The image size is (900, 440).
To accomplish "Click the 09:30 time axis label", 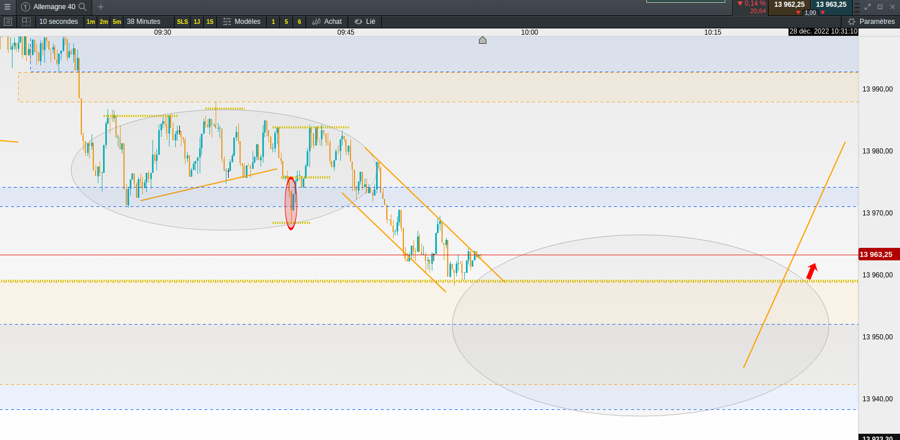I will (163, 32).
